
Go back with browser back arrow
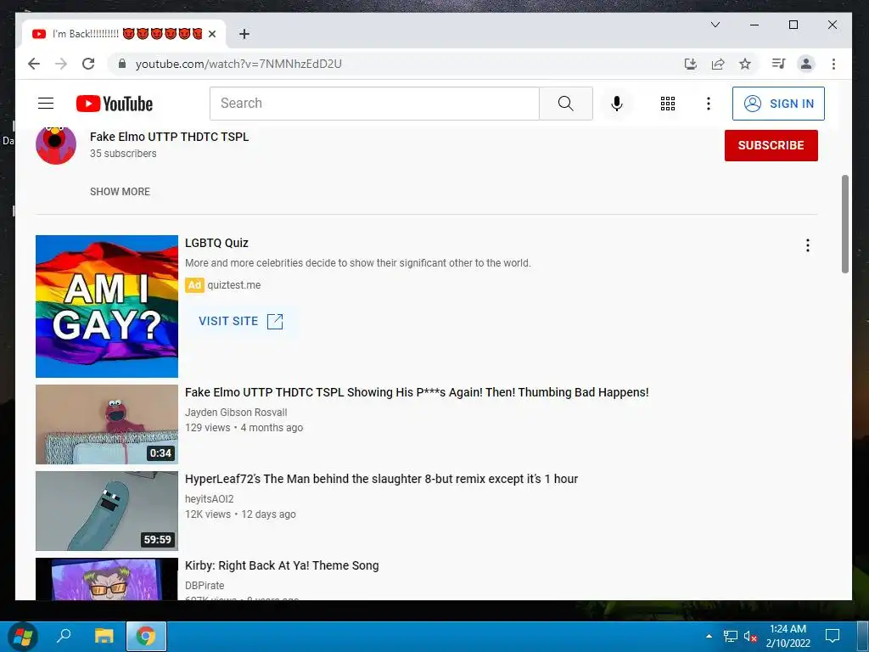(x=34, y=64)
